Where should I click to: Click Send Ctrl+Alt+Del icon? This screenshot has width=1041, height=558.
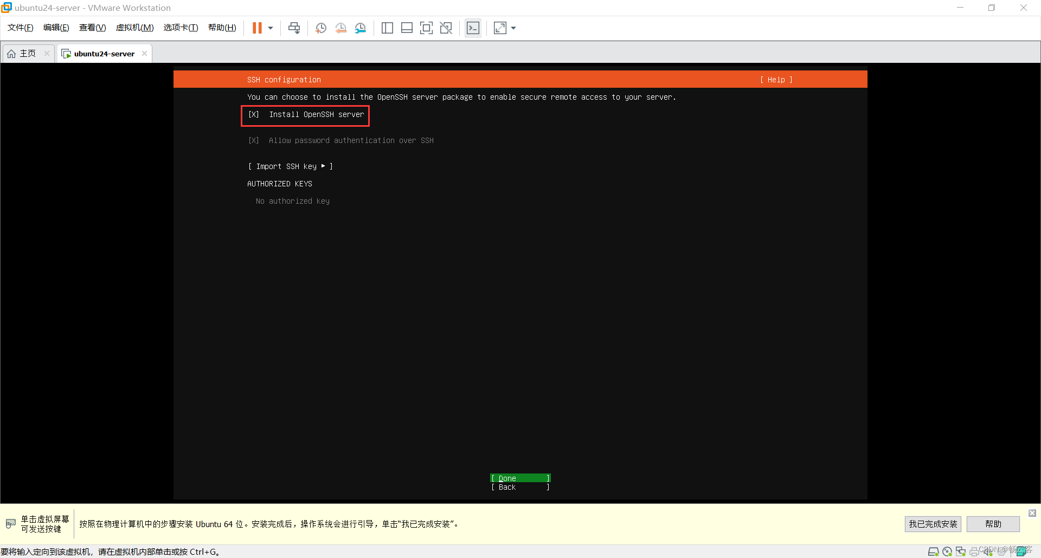pos(294,28)
